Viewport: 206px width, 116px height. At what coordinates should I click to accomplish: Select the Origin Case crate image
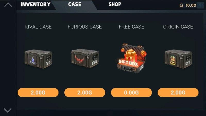click(x=178, y=59)
